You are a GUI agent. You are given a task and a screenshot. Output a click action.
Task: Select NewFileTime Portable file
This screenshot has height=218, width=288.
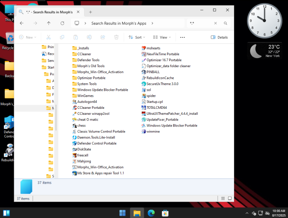pyautogui.click(x=160, y=54)
